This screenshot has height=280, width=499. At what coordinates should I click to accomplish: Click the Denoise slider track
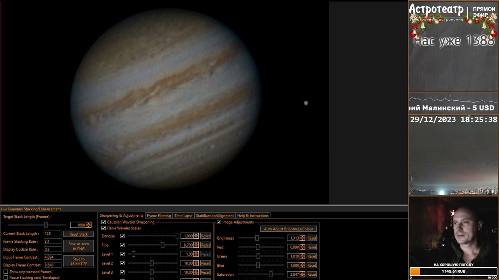[x=154, y=236]
